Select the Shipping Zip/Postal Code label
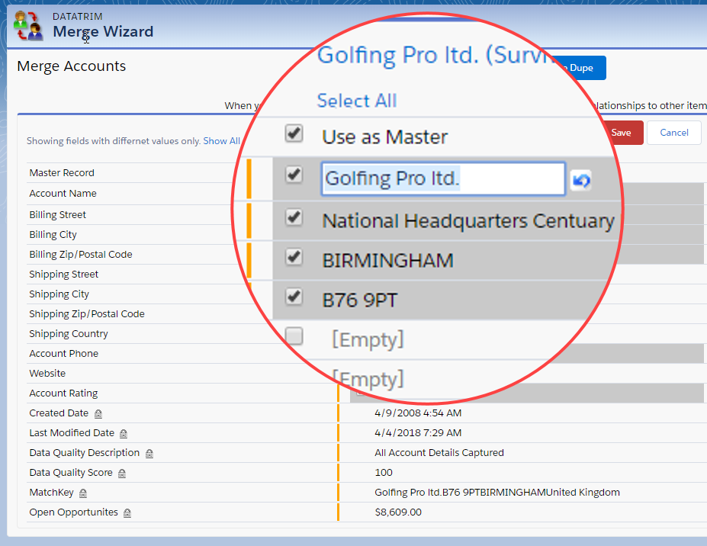The width and height of the screenshot is (707, 546). coord(87,314)
